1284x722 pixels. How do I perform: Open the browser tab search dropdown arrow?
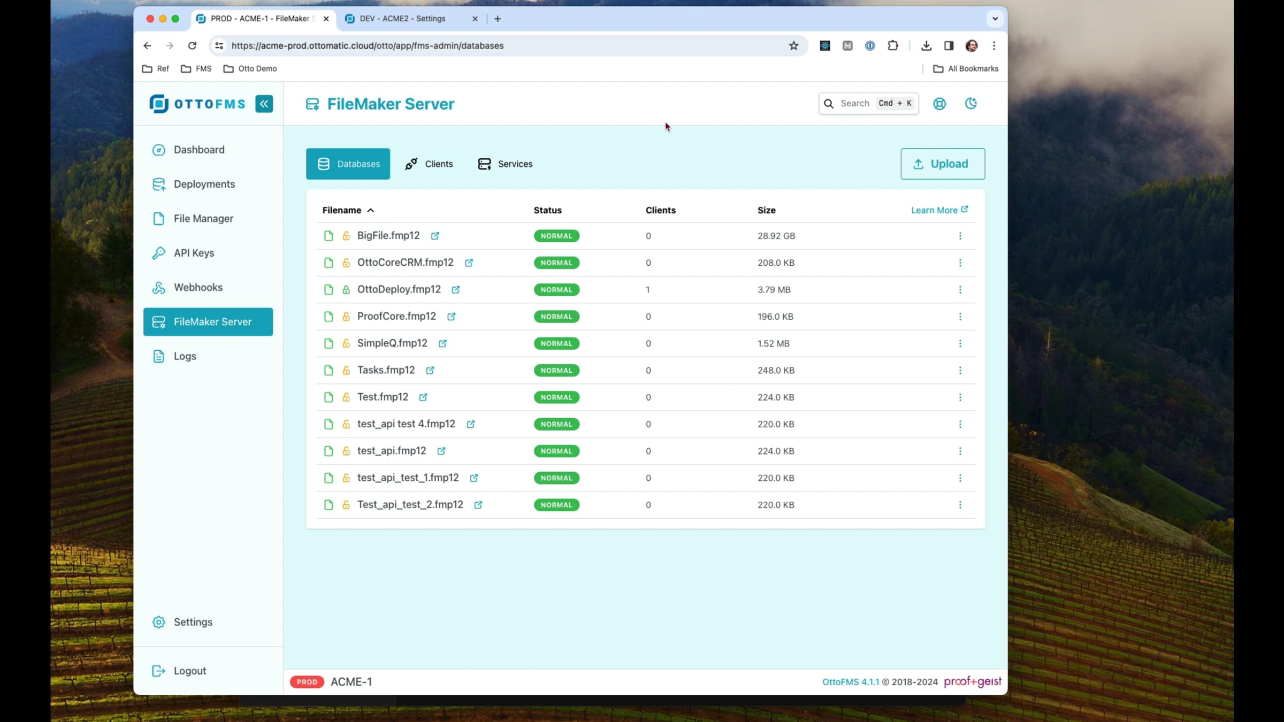coord(995,19)
